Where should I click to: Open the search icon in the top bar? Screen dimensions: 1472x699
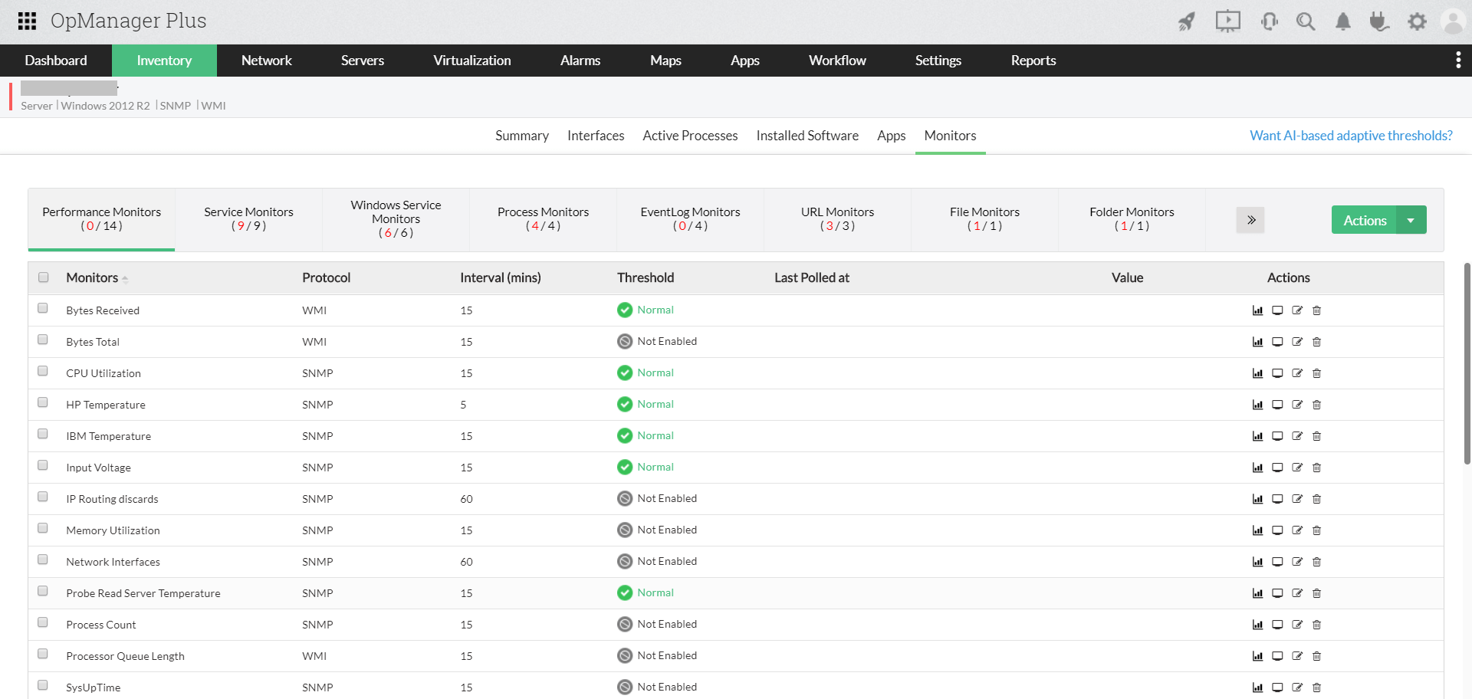(1306, 21)
